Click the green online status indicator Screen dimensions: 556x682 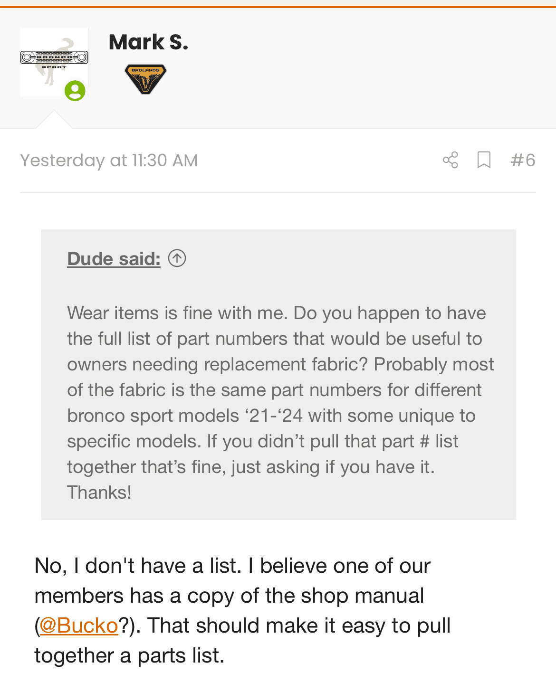click(x=75, y=91)
